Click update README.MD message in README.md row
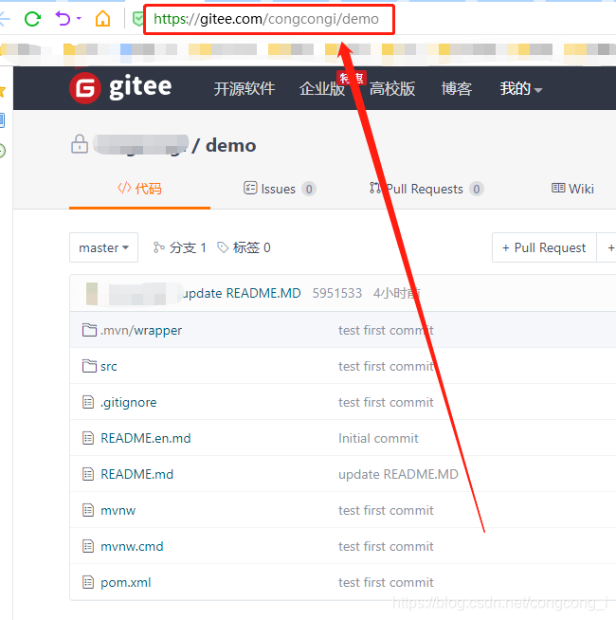616x620 pixels. 398,474
